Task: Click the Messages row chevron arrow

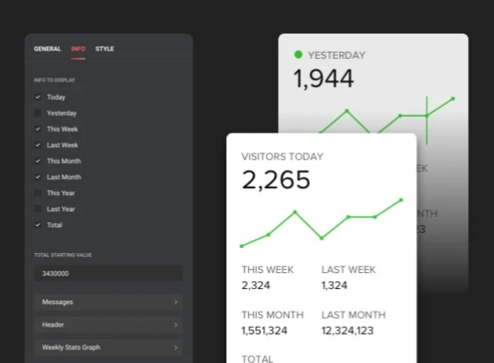Action: (x=176, y=302)
